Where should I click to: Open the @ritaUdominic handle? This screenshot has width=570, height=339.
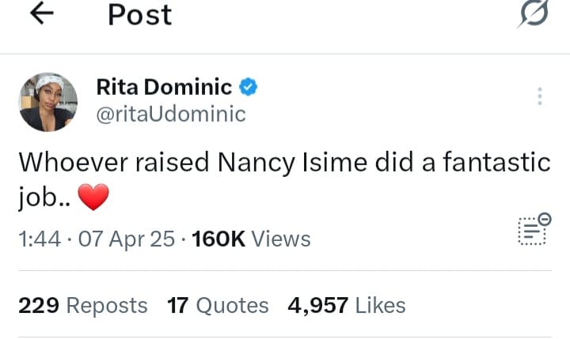pos(170,114)
